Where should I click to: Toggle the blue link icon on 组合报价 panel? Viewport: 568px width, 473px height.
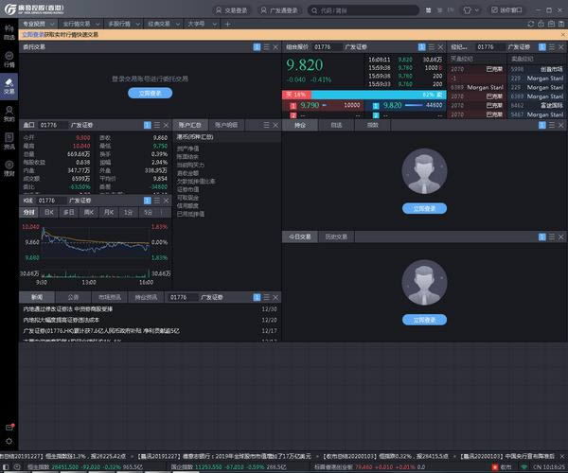click(x=421, y=47)
